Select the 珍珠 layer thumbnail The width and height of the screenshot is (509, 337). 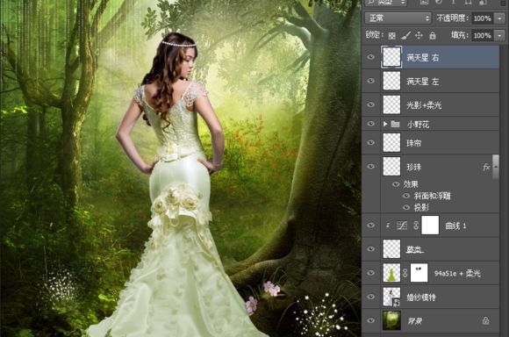391,167
